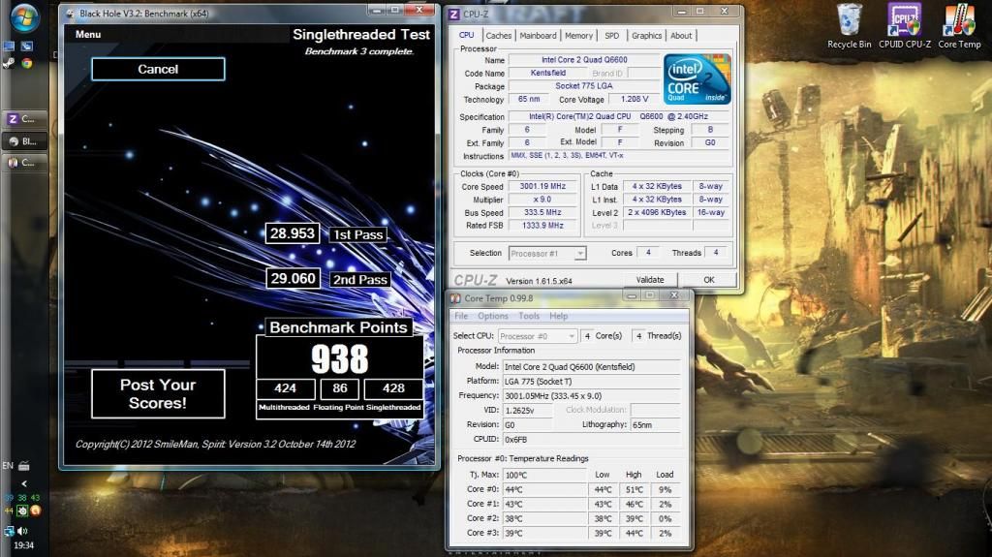Click the Core Temp VID field 1.2625v
This screenshot has height=557, width=992.
pos(527,410)
